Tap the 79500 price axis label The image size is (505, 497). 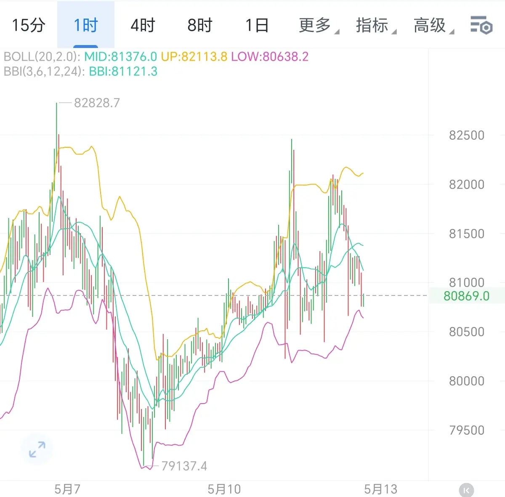pyautogui.click(x=467, y=430)
